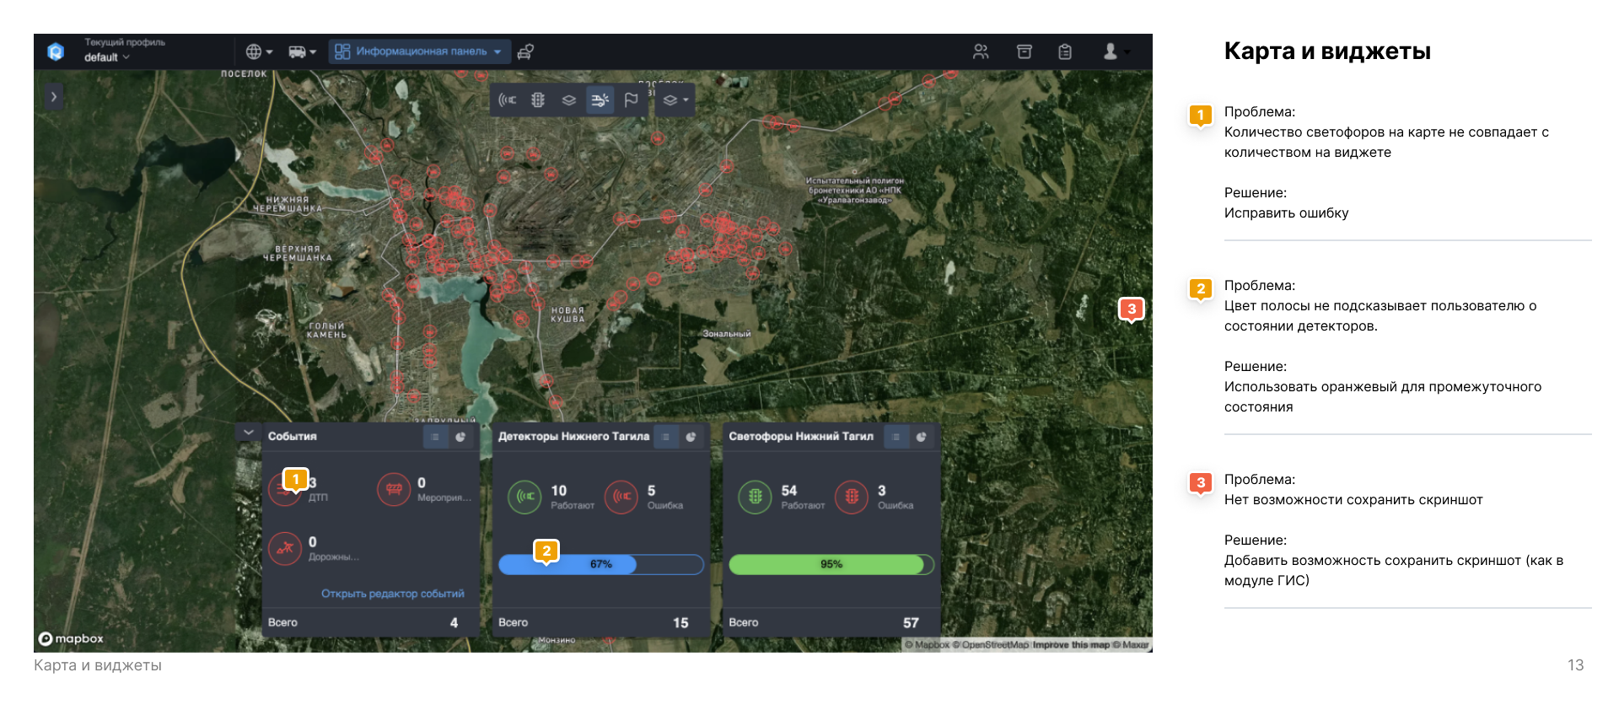
Task: Switch 'События' widget to list view
Action: [435, 437]
